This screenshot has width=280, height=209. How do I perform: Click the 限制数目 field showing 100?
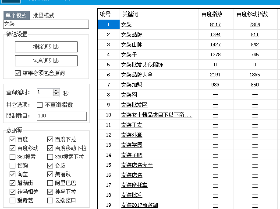click(x=62, y=116)
